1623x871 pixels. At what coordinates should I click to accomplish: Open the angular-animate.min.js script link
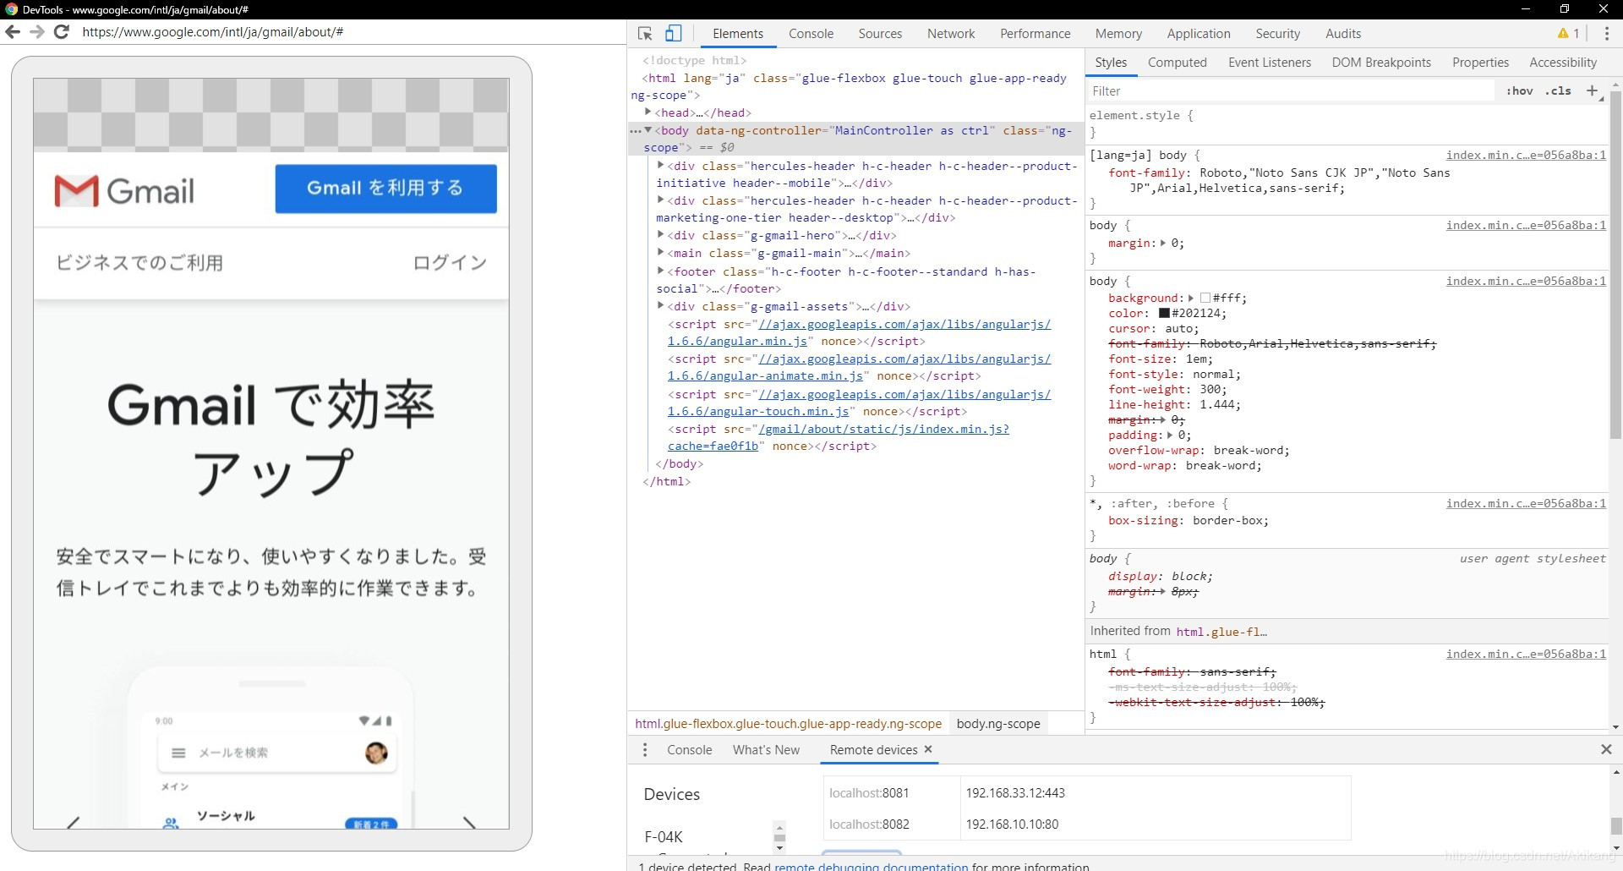[x=859, y=367]
